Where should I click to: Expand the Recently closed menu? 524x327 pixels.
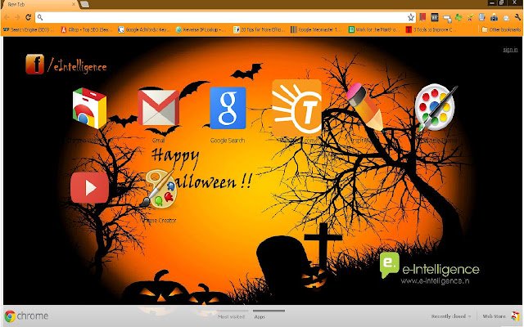coord(450,316)
